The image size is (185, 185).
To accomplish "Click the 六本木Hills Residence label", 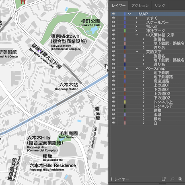I will coord(53,165).
